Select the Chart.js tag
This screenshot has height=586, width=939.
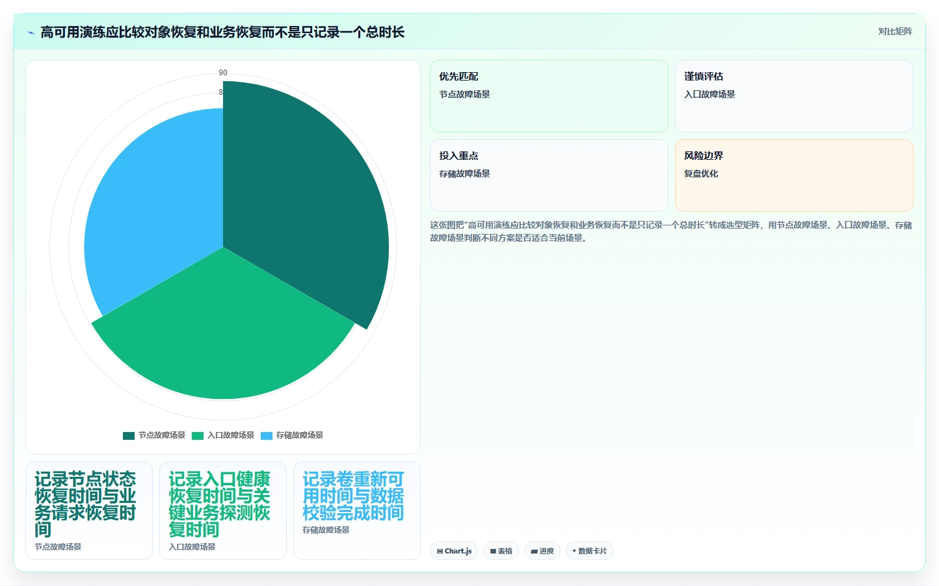pos(454,551)
